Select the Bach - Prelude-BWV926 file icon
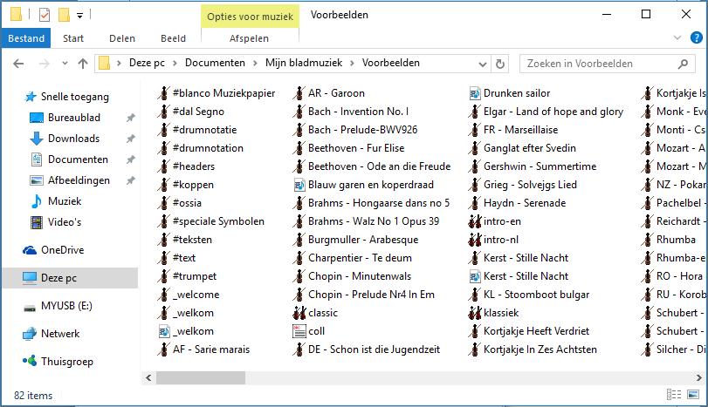The width and height of the screenshot is (708, 407). [299, 130]
